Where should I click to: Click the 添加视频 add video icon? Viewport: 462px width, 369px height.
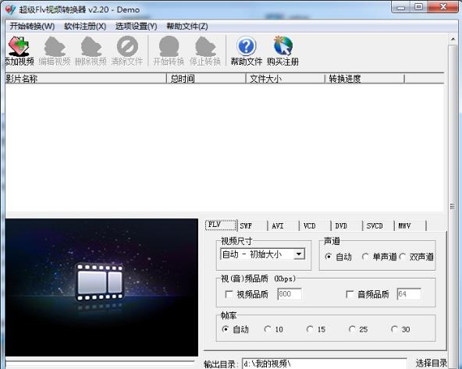(19, 46)
